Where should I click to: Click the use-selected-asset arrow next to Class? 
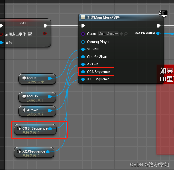pos(122,34)
